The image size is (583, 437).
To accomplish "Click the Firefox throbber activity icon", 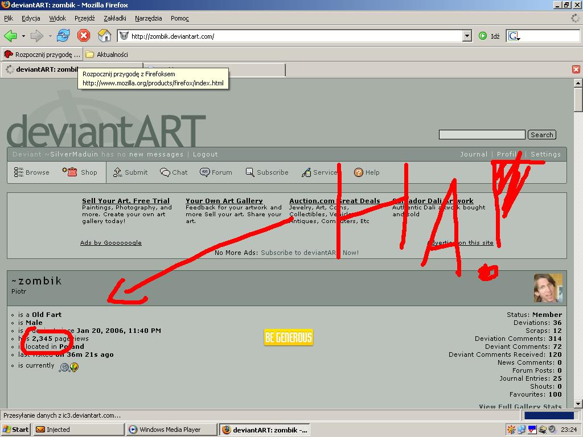I will (x=575, y=18).
